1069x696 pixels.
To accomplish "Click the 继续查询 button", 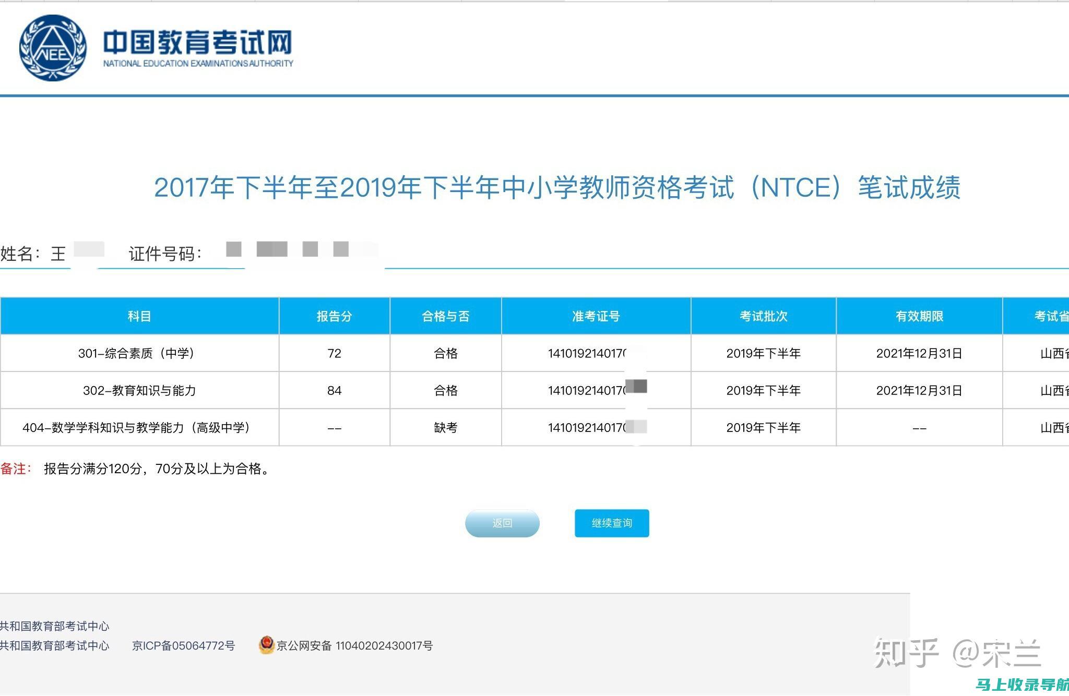I will tap(612, 523).
